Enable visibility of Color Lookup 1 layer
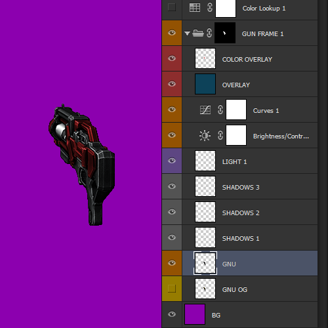Image resolution: width=328 pixels, height=328 pixels. coord(172,7)
